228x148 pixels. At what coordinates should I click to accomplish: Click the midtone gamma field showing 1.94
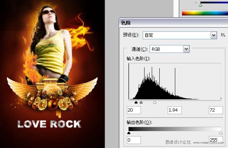click(x=175, y=110)
